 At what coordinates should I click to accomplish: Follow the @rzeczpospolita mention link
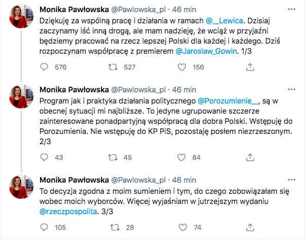click(x=67, y=212)
